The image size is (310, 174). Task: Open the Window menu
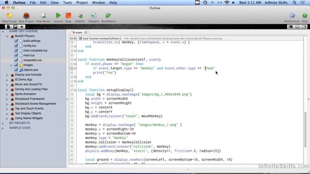pyautogui.click(x=98, y=2)
